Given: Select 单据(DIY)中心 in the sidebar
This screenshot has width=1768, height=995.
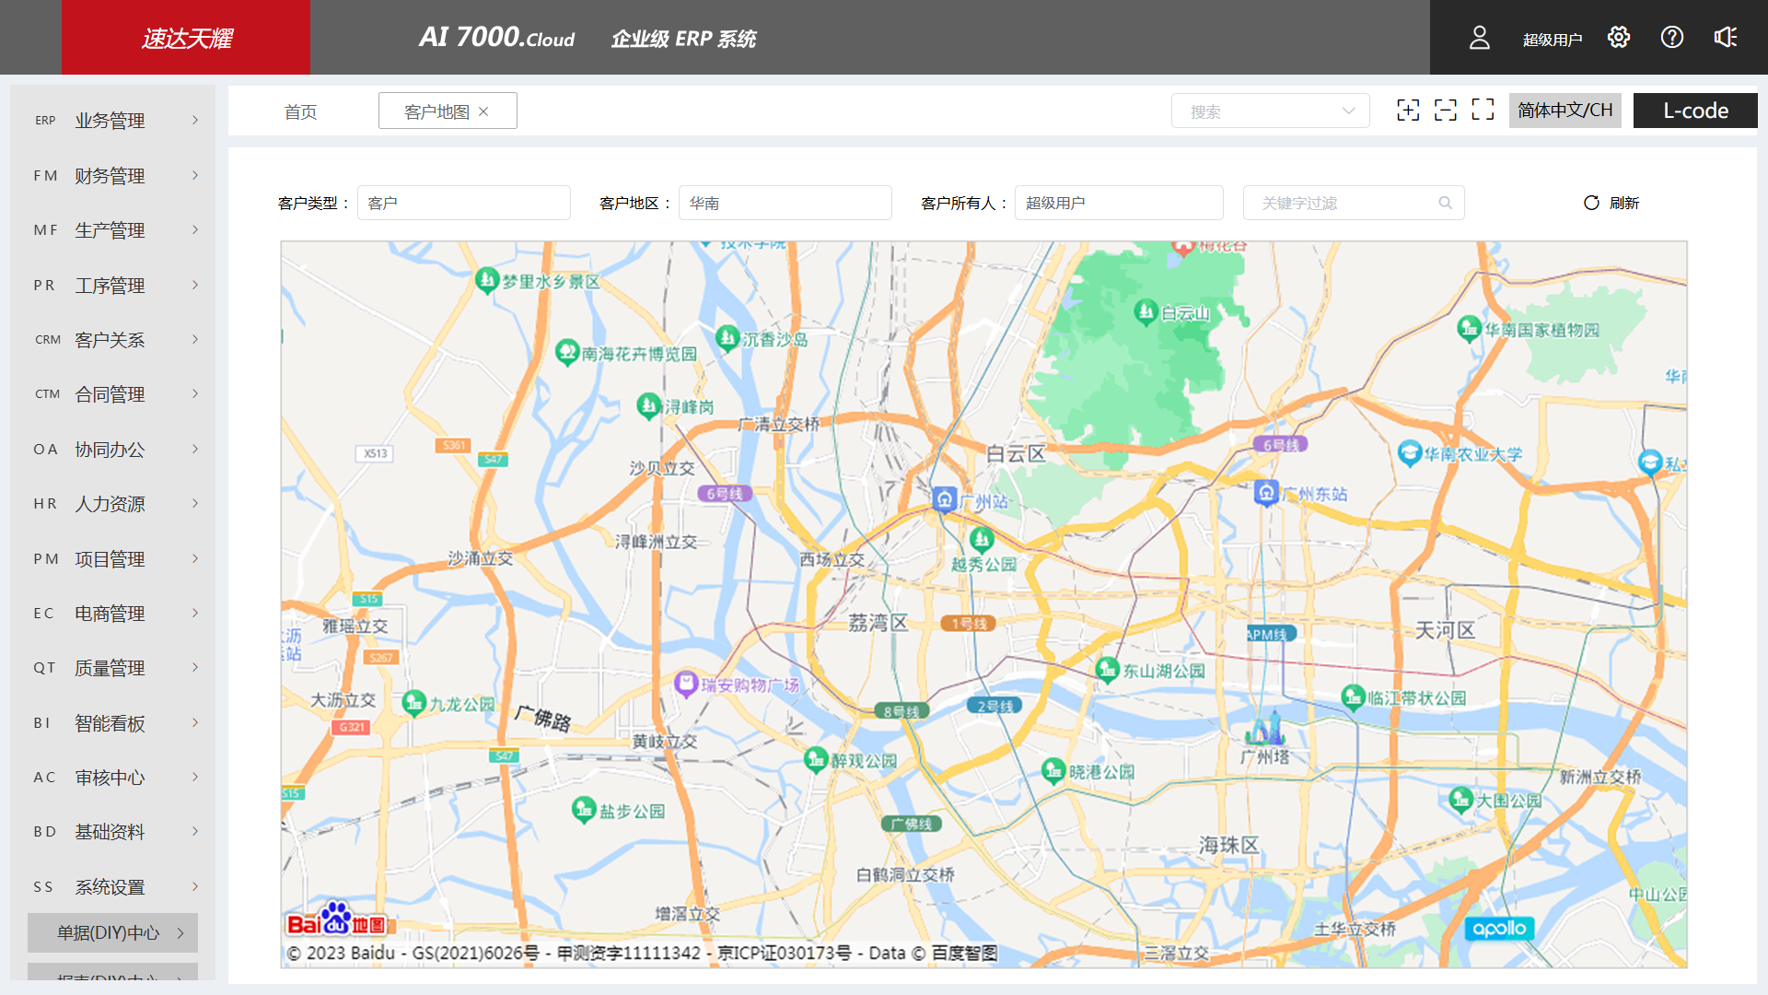Looking at the screenshot, I should point(112,932).
